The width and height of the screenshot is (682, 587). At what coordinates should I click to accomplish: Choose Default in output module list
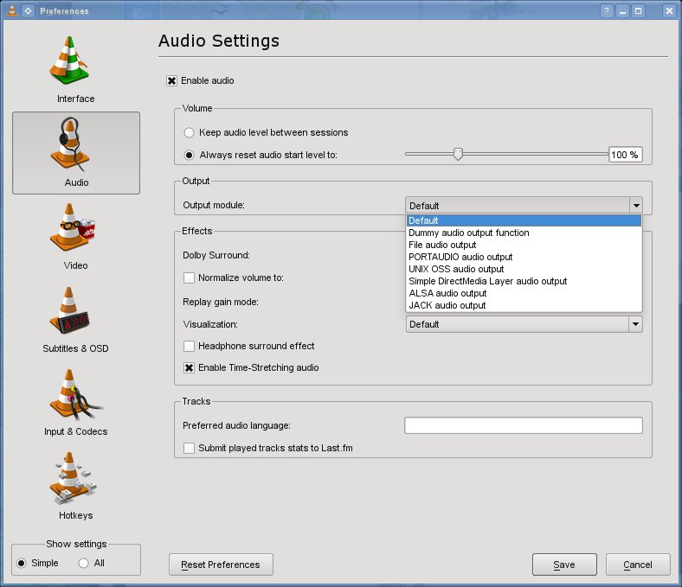524,220
